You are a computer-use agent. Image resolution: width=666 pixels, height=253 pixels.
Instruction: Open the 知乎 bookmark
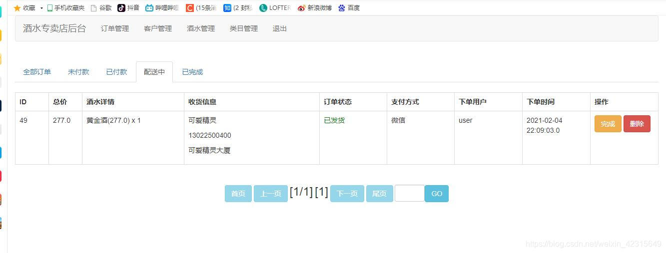[x=238, y=8]
